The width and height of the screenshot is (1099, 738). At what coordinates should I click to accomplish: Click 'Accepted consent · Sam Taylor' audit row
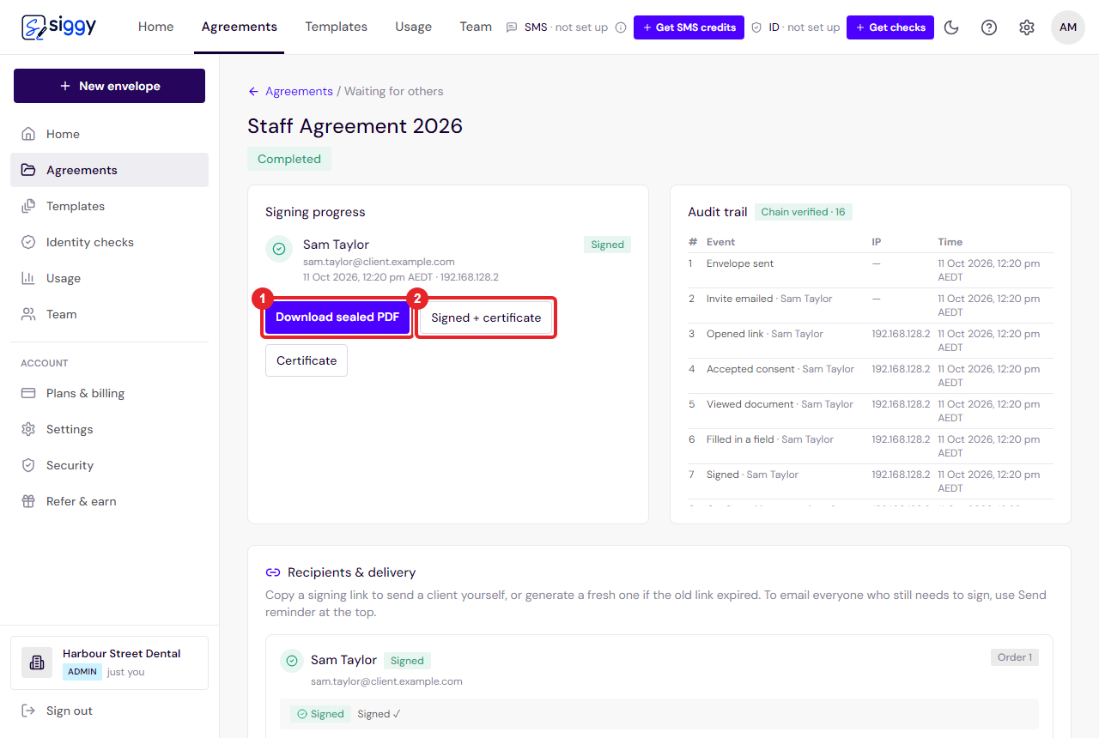point(871,376)
